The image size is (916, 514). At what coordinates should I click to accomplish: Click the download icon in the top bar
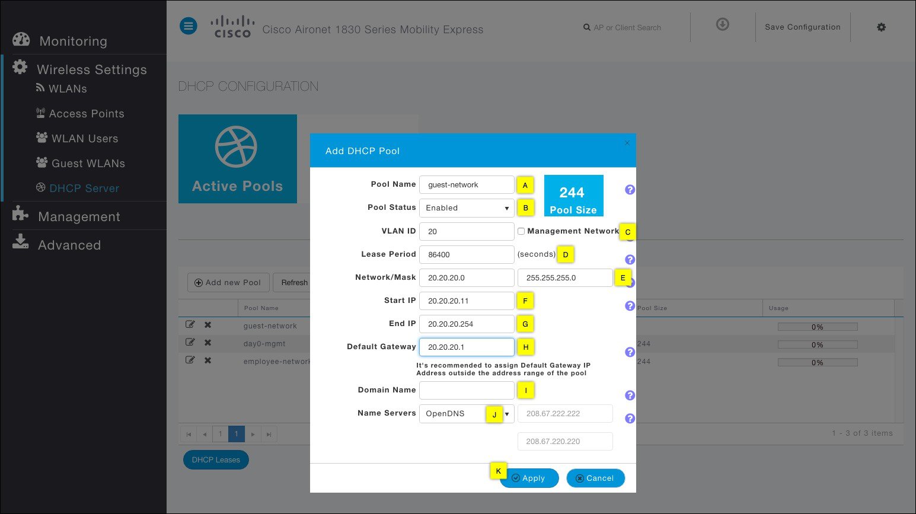click(722, 24)
